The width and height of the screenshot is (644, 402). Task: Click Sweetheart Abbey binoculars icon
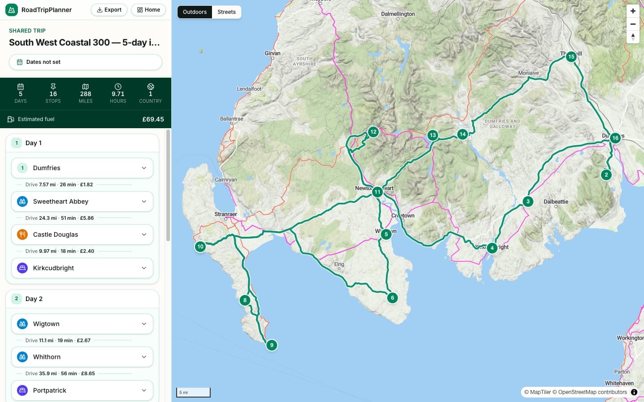coord(22,201)
